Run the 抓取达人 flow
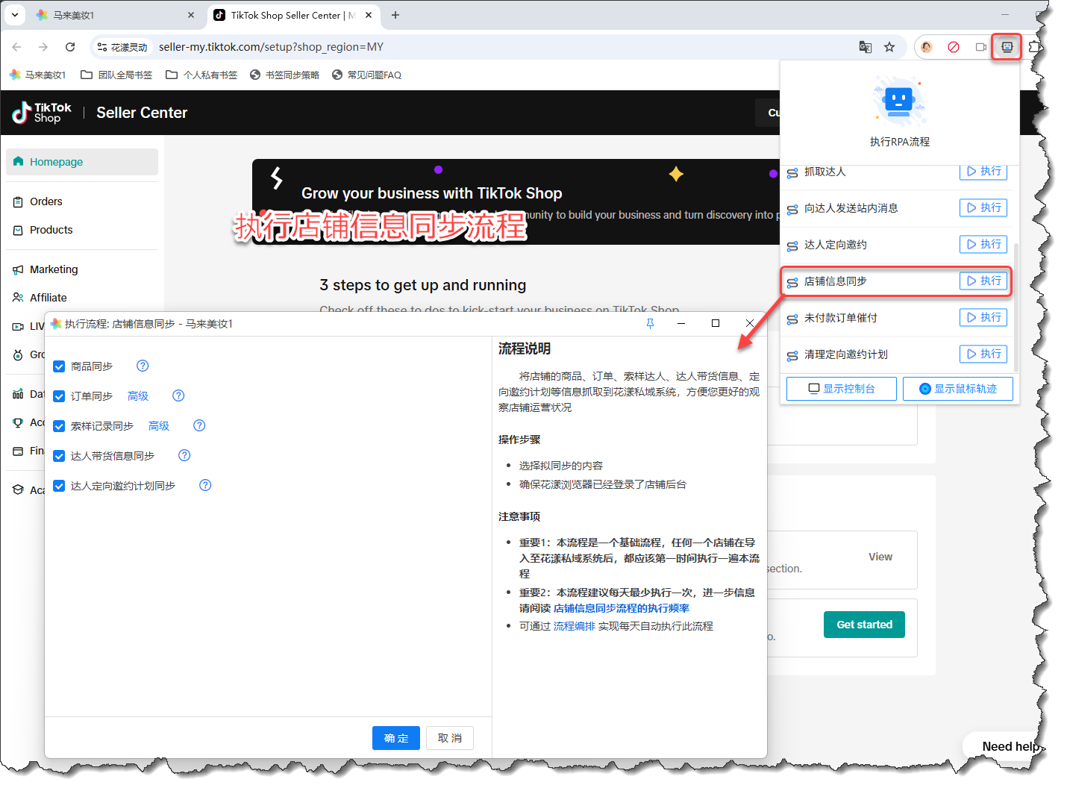The image size is (1067, 791). coord(983,172)
